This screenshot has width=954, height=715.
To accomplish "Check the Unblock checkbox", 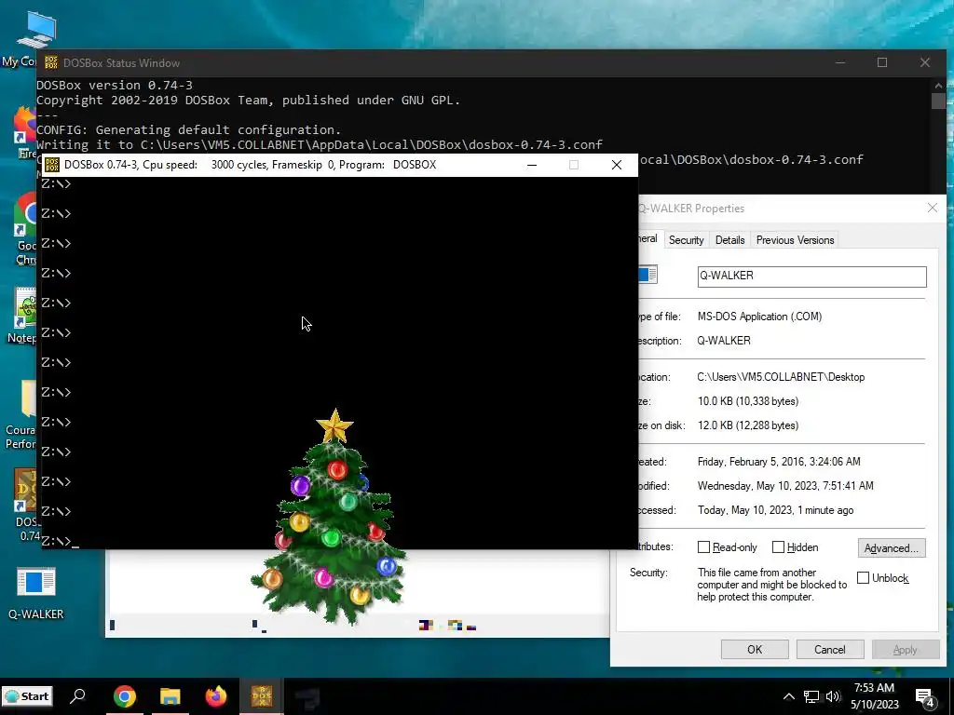I will coord(863,577).
